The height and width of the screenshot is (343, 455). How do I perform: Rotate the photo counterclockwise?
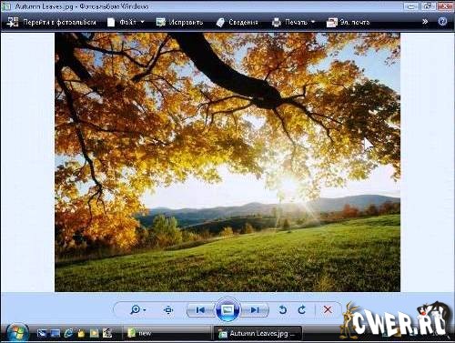282,309
